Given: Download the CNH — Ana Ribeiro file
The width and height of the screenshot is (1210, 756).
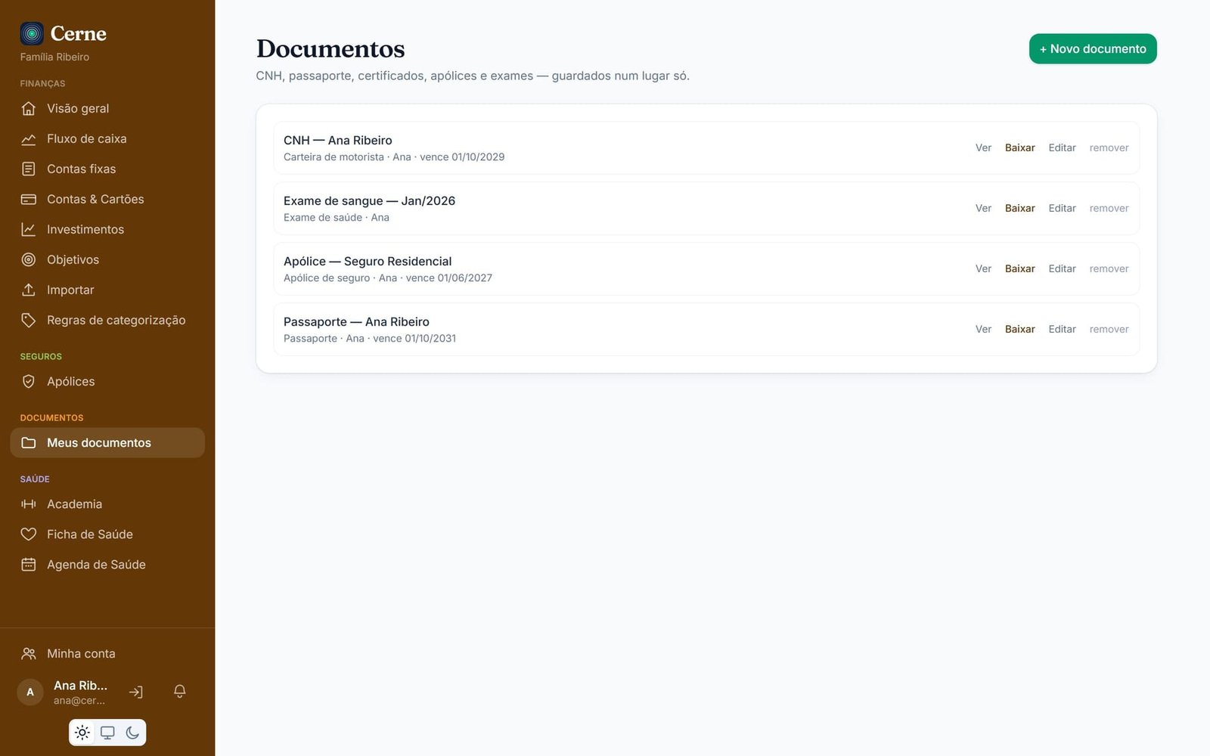Looking at the screenshot, I should click(x=1019, y=147).
